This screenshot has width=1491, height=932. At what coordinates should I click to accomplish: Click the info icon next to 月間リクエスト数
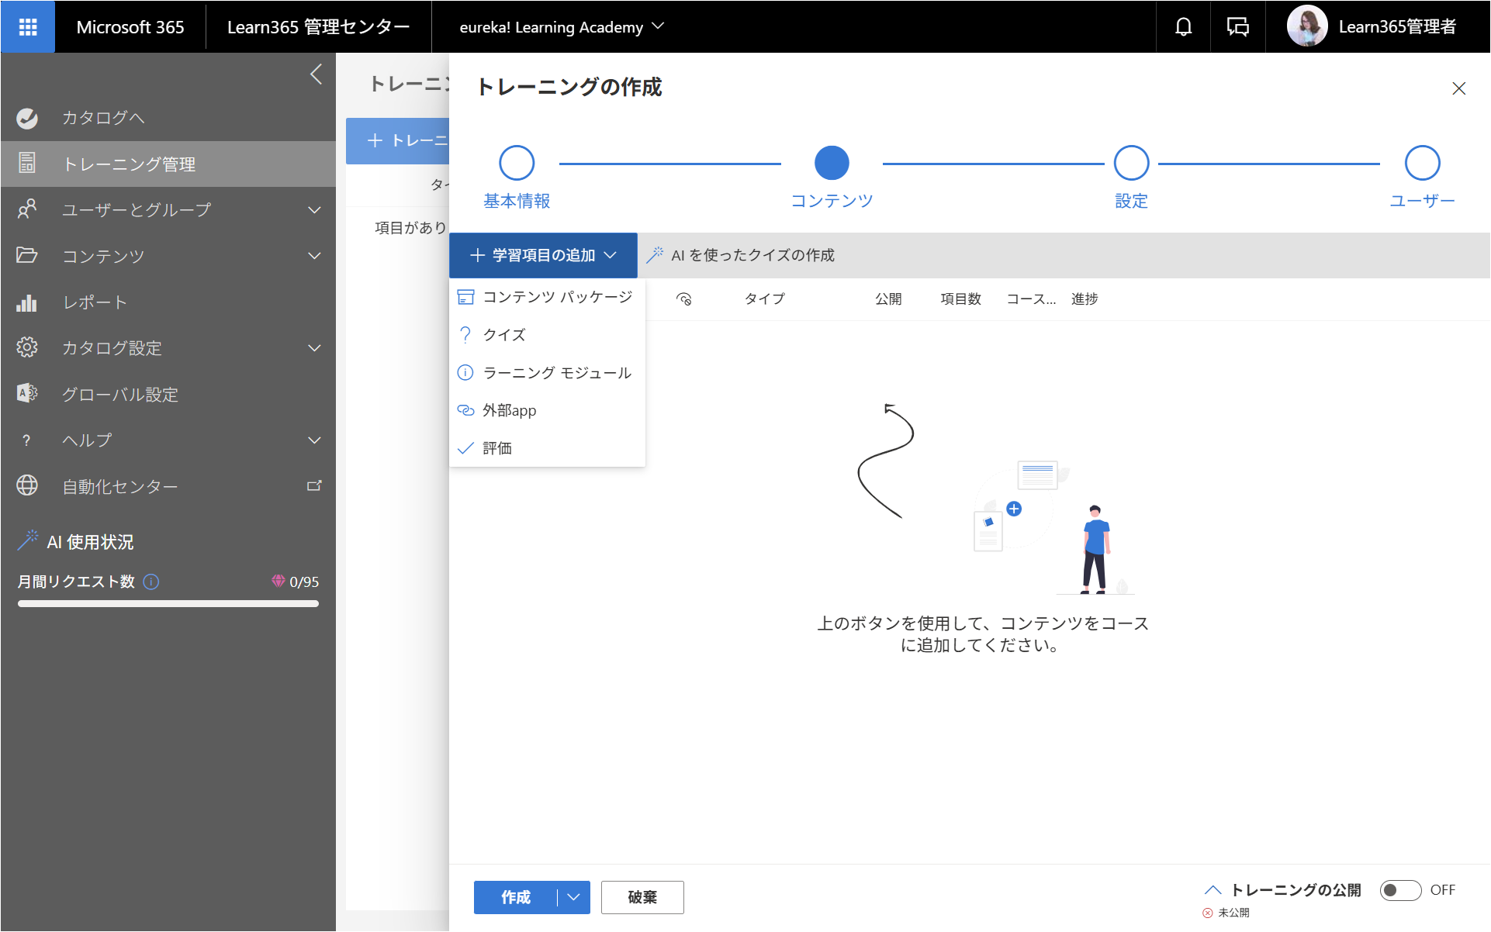152,582
